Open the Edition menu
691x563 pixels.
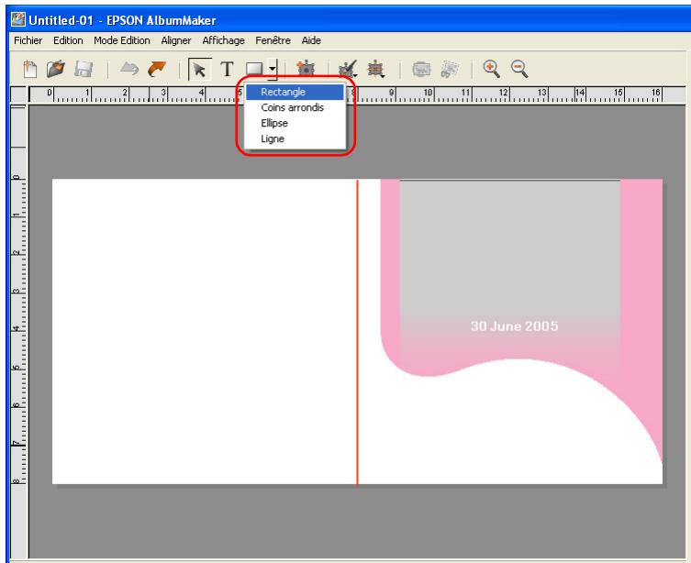[68, 40]
